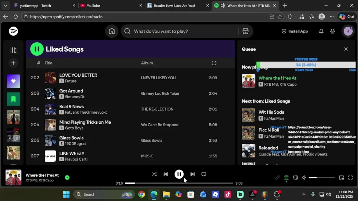Open the green bookmark Your Episodes tile
Viewport: 358px width, 201px height.
coord(13,99)
